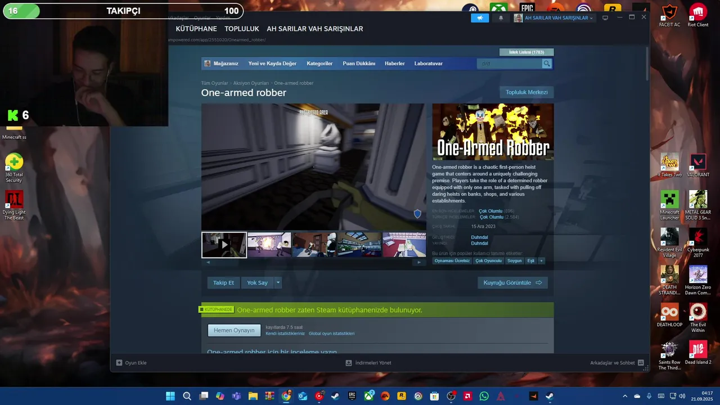Image resolution: width=720 pixels, height=405 pixels.
Task: Open Windows Start menu
Action: (x=170, y=396)
